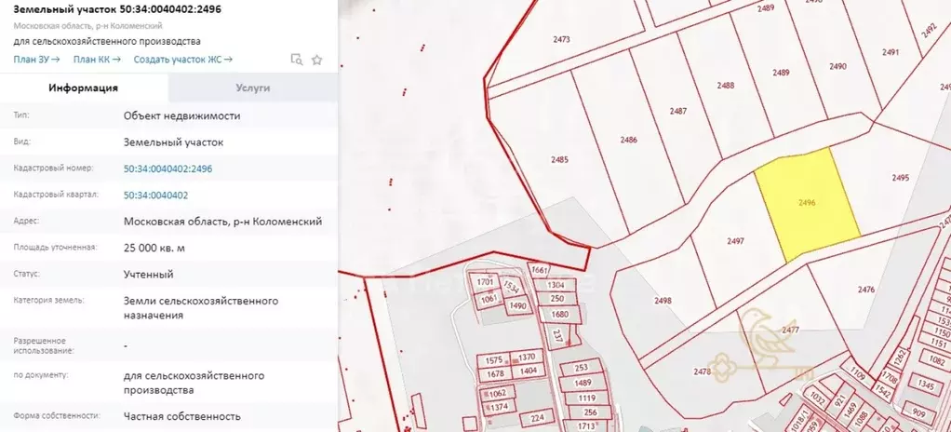
Task: Click parcel 2476 on the map
Action: (865, 290)
